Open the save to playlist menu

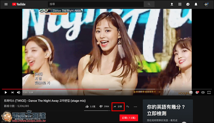click(x=128, y=107)
